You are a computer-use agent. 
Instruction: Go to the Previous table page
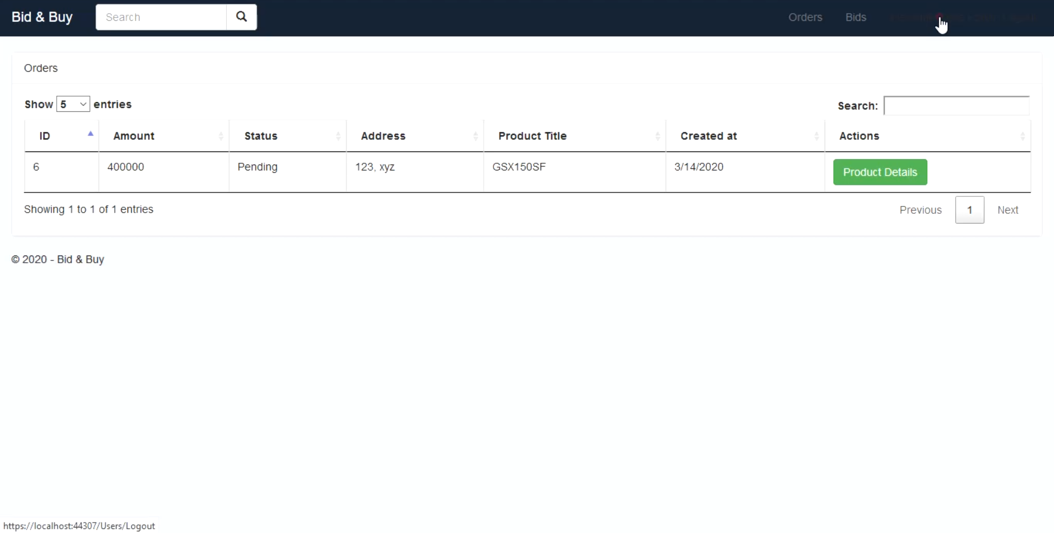920,210
